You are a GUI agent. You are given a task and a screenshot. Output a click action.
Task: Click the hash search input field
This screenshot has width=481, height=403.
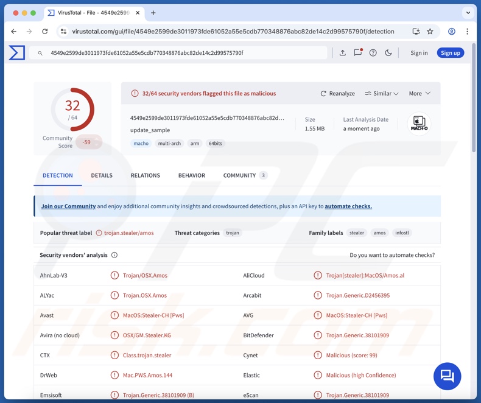click(x=183, y=53)
